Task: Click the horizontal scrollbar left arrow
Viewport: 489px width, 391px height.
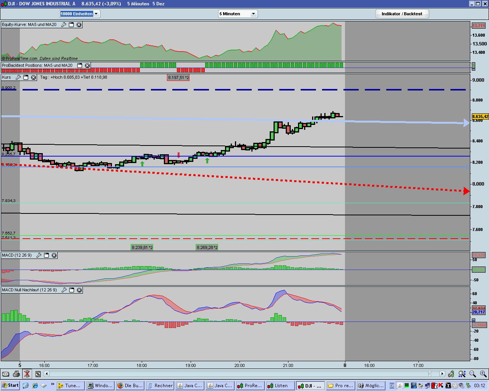Action: (x=47, y=374)
